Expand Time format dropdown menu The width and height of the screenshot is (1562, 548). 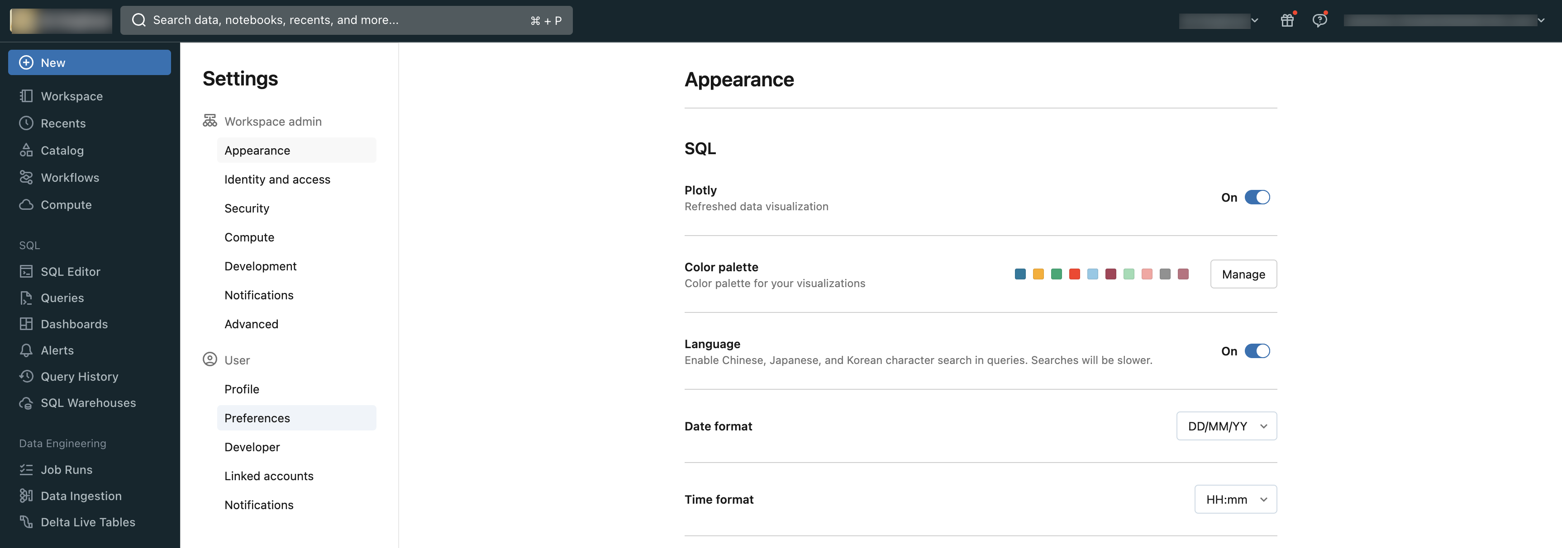[x=1235, y=499]
